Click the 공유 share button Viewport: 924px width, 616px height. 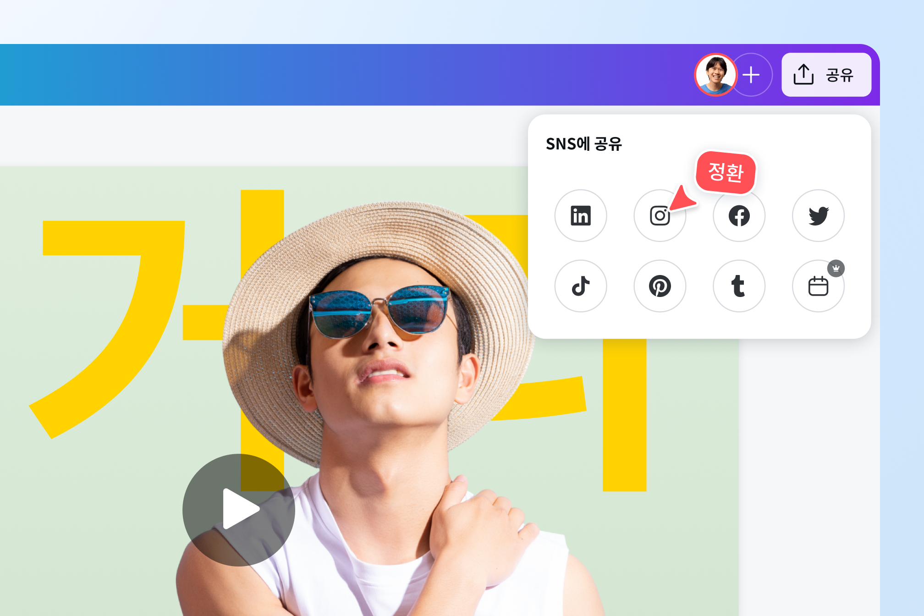pyautogui.click(x=826, y=75)
